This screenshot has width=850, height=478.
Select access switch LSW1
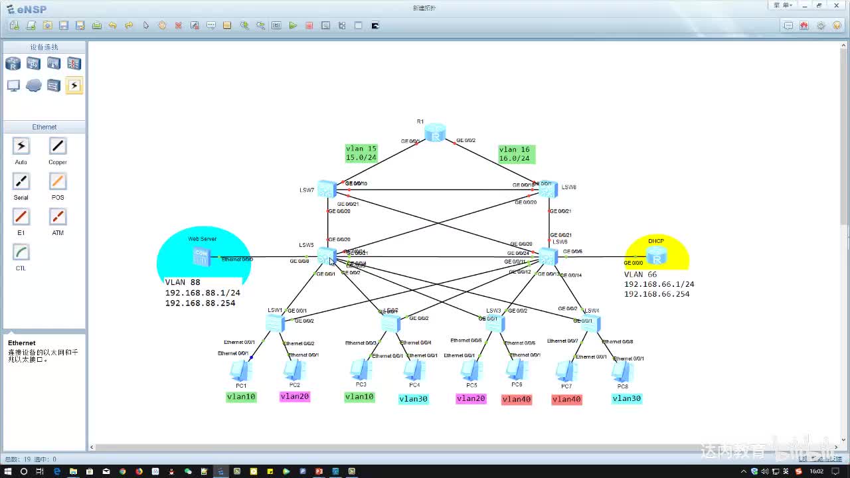275,323
